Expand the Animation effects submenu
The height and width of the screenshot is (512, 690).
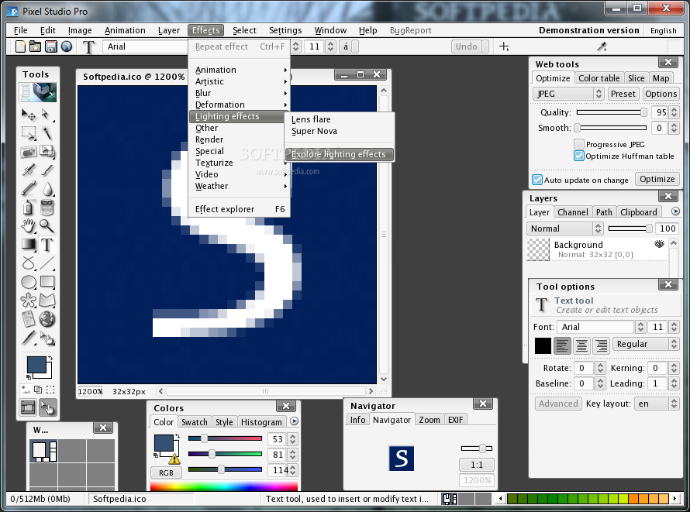pos(240,70)
